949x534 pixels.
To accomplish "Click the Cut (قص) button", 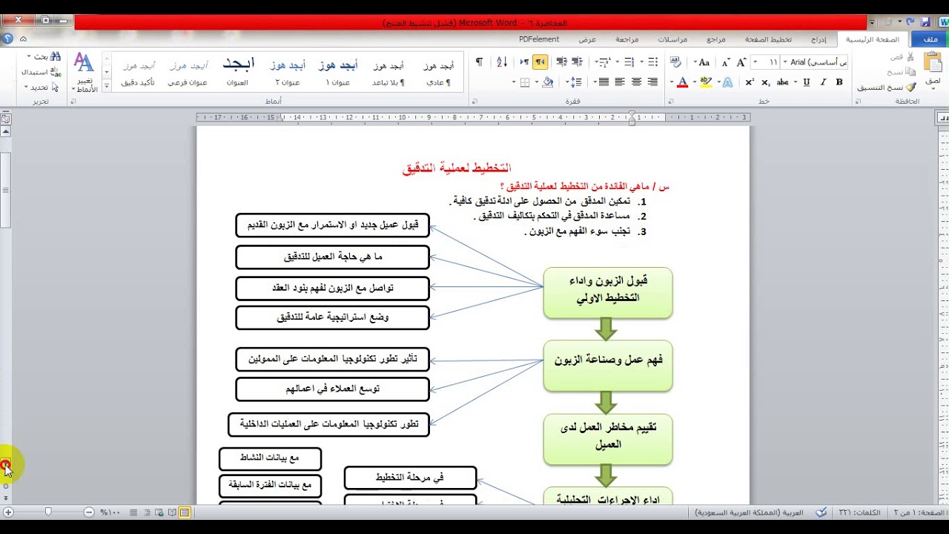I will 904,56.
